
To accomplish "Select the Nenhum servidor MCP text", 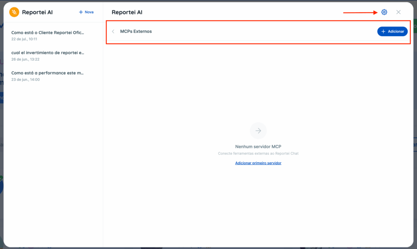I will (x=258, y=147).
